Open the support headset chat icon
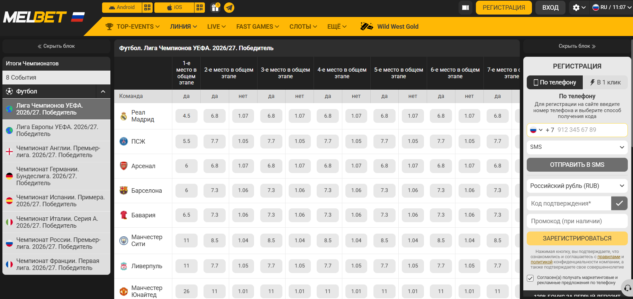This screenshot has height=299, width=633. point(627,288)
